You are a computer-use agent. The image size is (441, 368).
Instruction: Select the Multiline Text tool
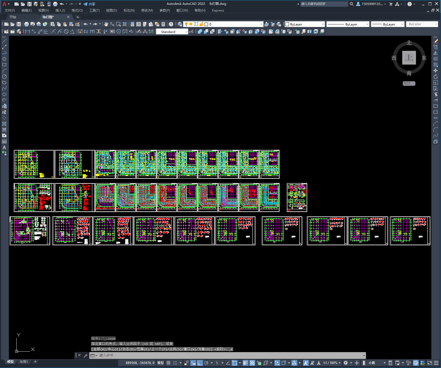pos(4,147)
